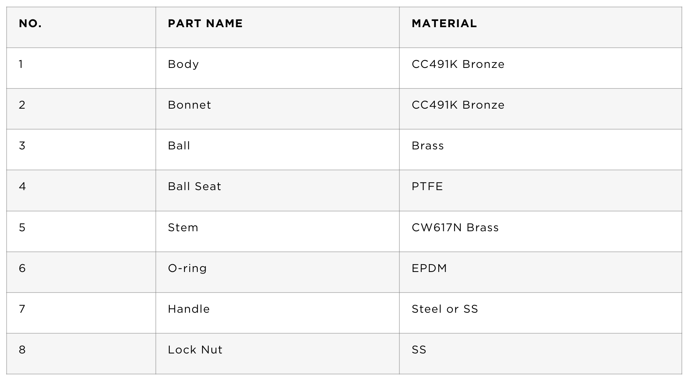Click the Handle part name cell
This screenshot has width=690, height=381.
tap(277, 313)
